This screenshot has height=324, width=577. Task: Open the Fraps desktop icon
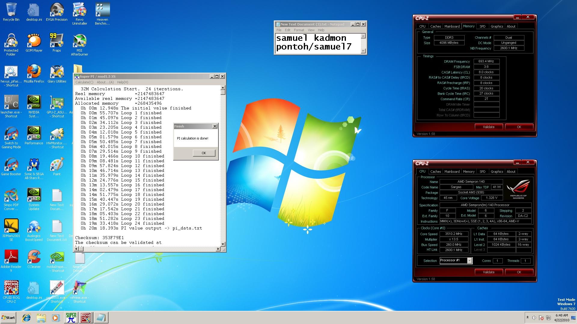[56, 43]
